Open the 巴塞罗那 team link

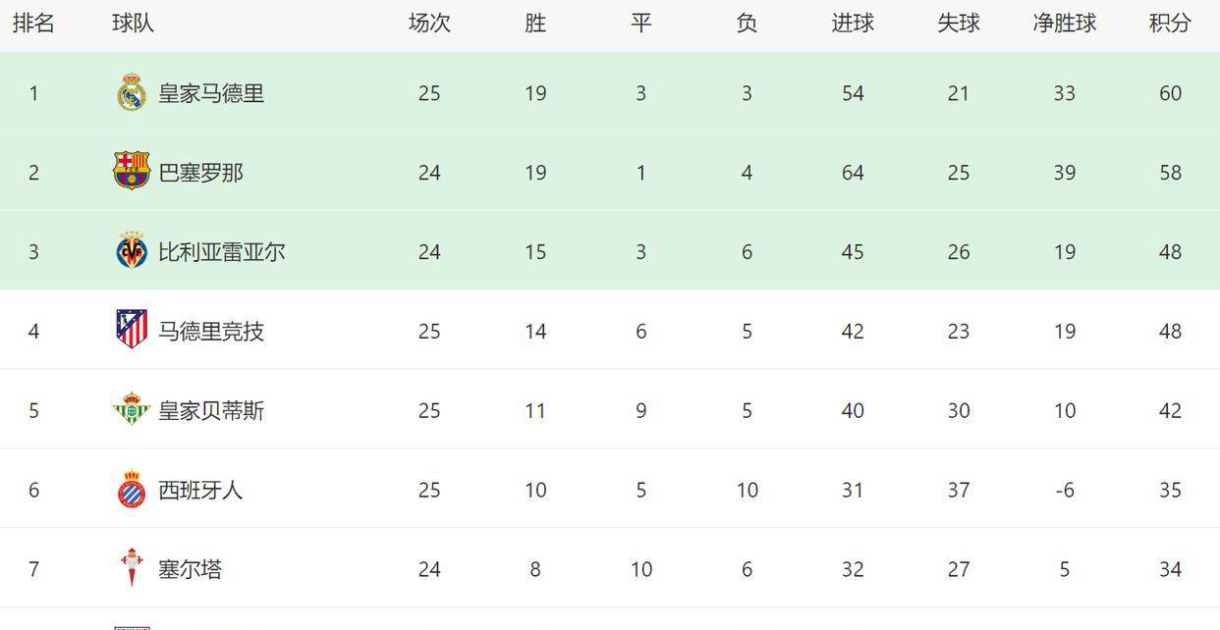click(x=200, y=173)
